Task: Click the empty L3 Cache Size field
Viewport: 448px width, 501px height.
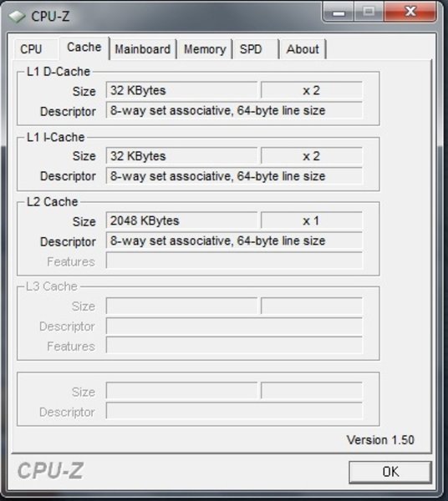Action: coord(181,306)
